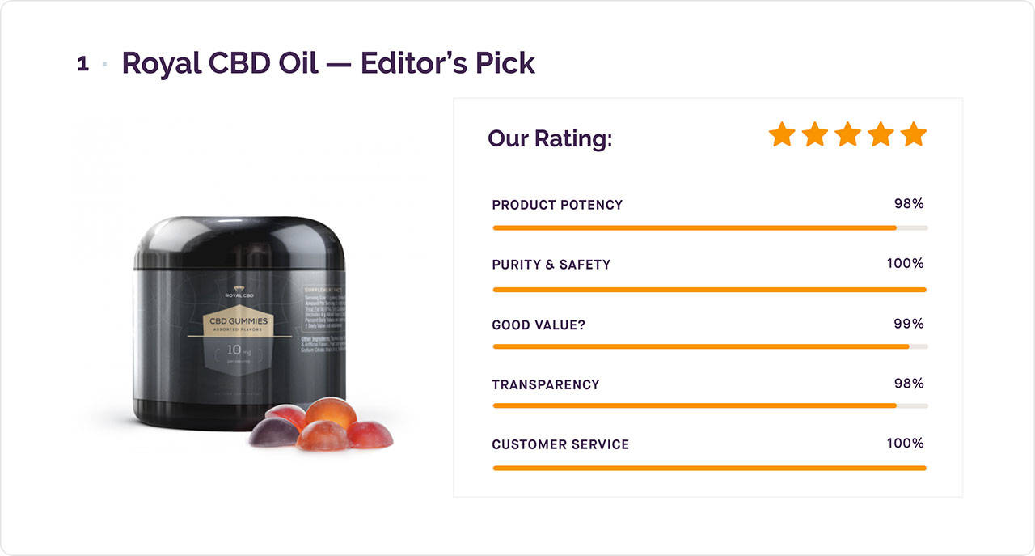The image size is (1035, 556).
Task: Click the fifth orange rating star
Action: (913, 134)
